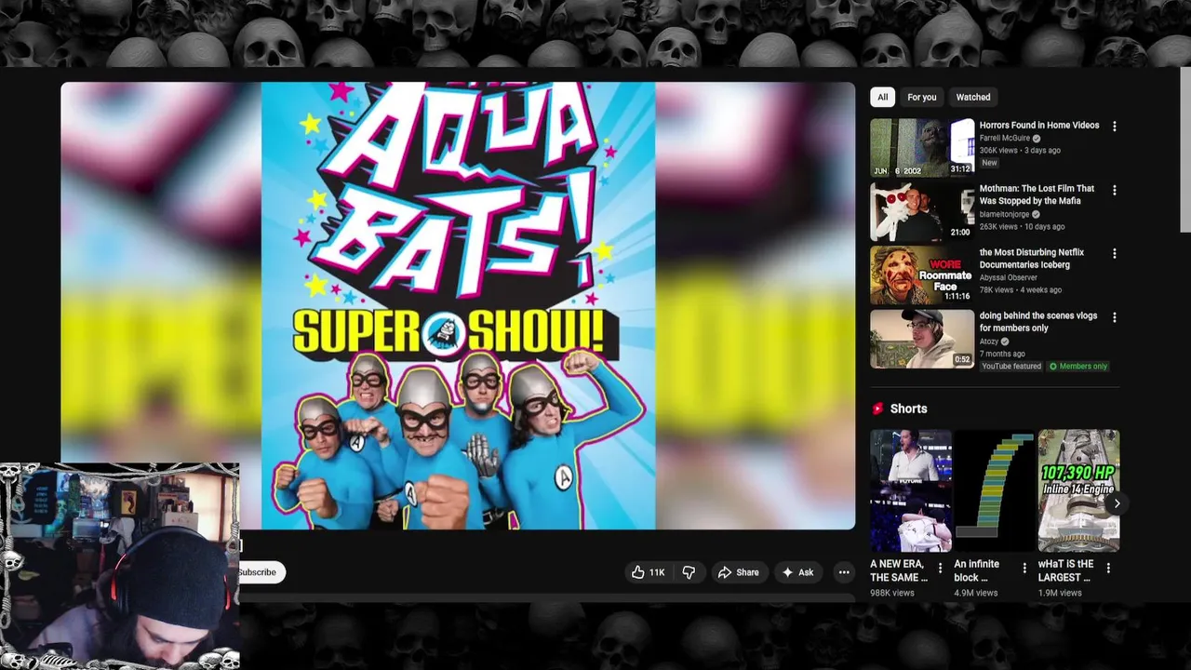Click the 1.9M views text

pyautogui.click(x=1060, y=593)
